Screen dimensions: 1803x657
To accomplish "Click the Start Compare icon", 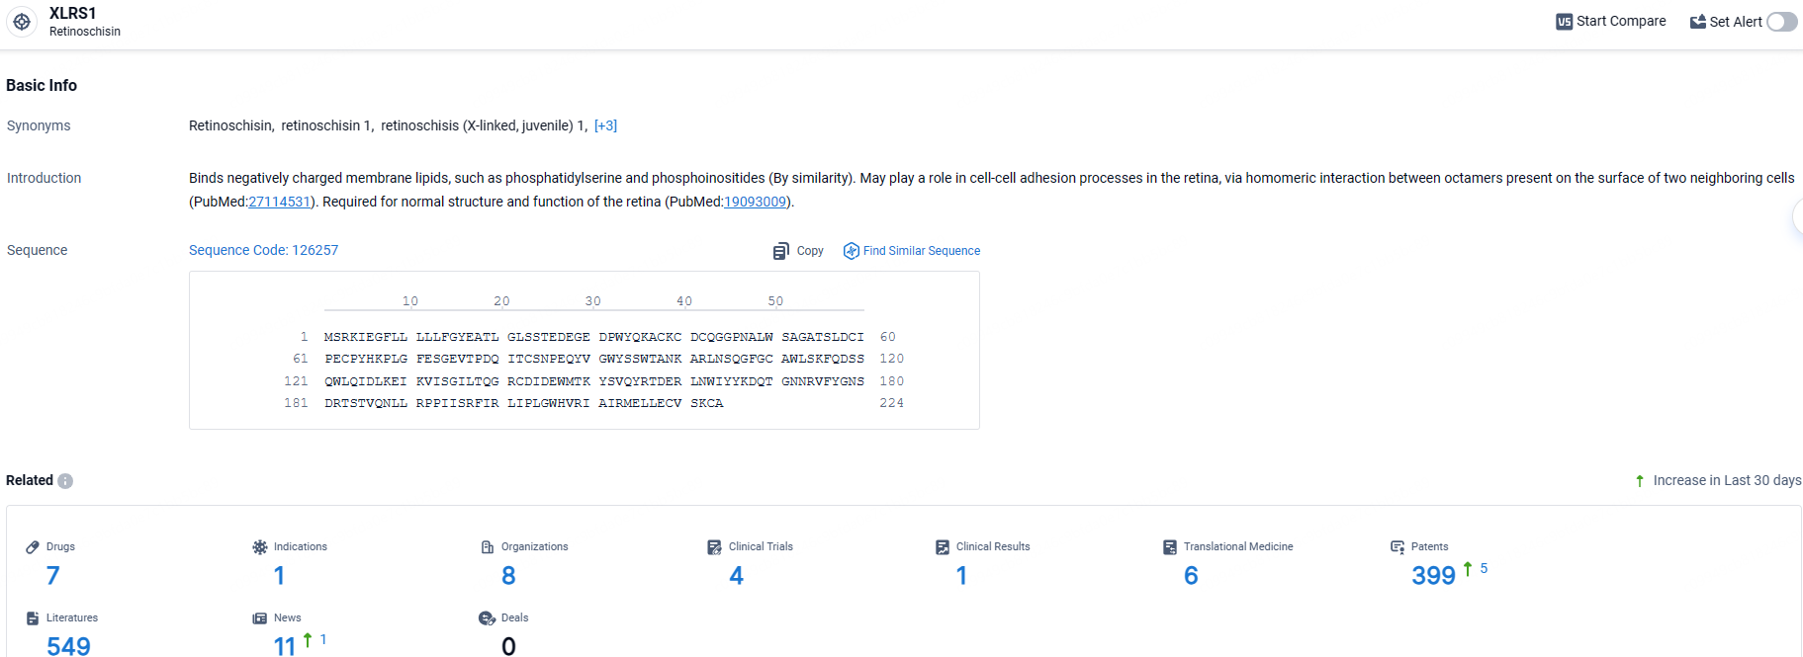I will pyautogui.click(x=1564, y=22).
